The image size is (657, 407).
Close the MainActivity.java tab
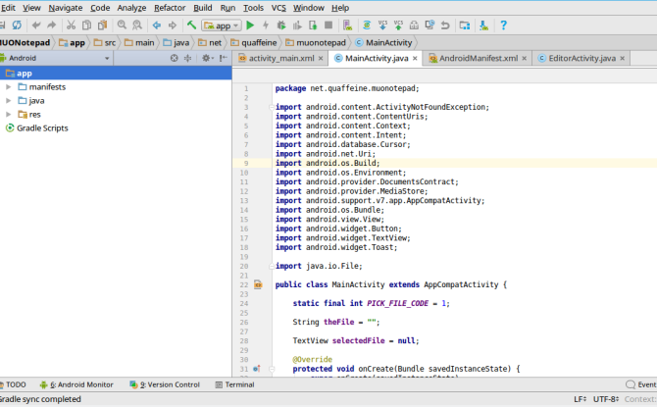point(415,59)
